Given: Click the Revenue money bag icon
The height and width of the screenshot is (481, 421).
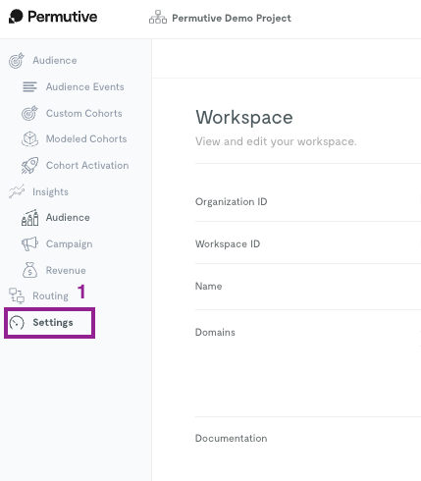Looking at the screenshot, I should point(29,270).
